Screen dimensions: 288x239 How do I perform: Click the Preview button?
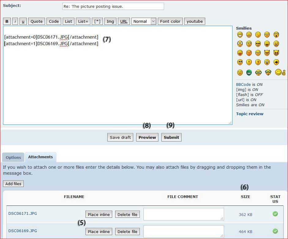(x=147, y=137)
